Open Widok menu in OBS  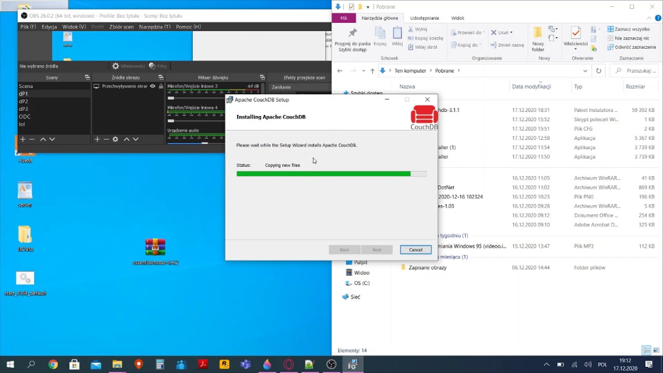point(74,27)
